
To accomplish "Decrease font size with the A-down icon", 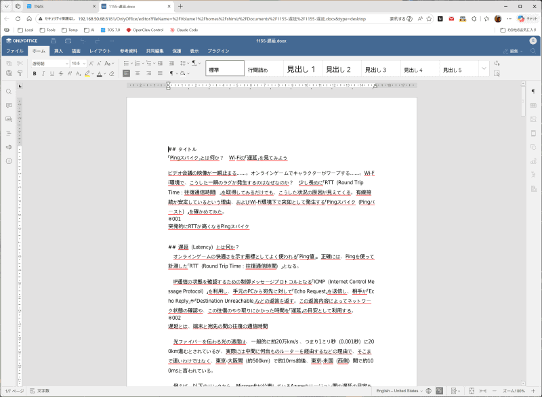I will (x=99, y=63).
